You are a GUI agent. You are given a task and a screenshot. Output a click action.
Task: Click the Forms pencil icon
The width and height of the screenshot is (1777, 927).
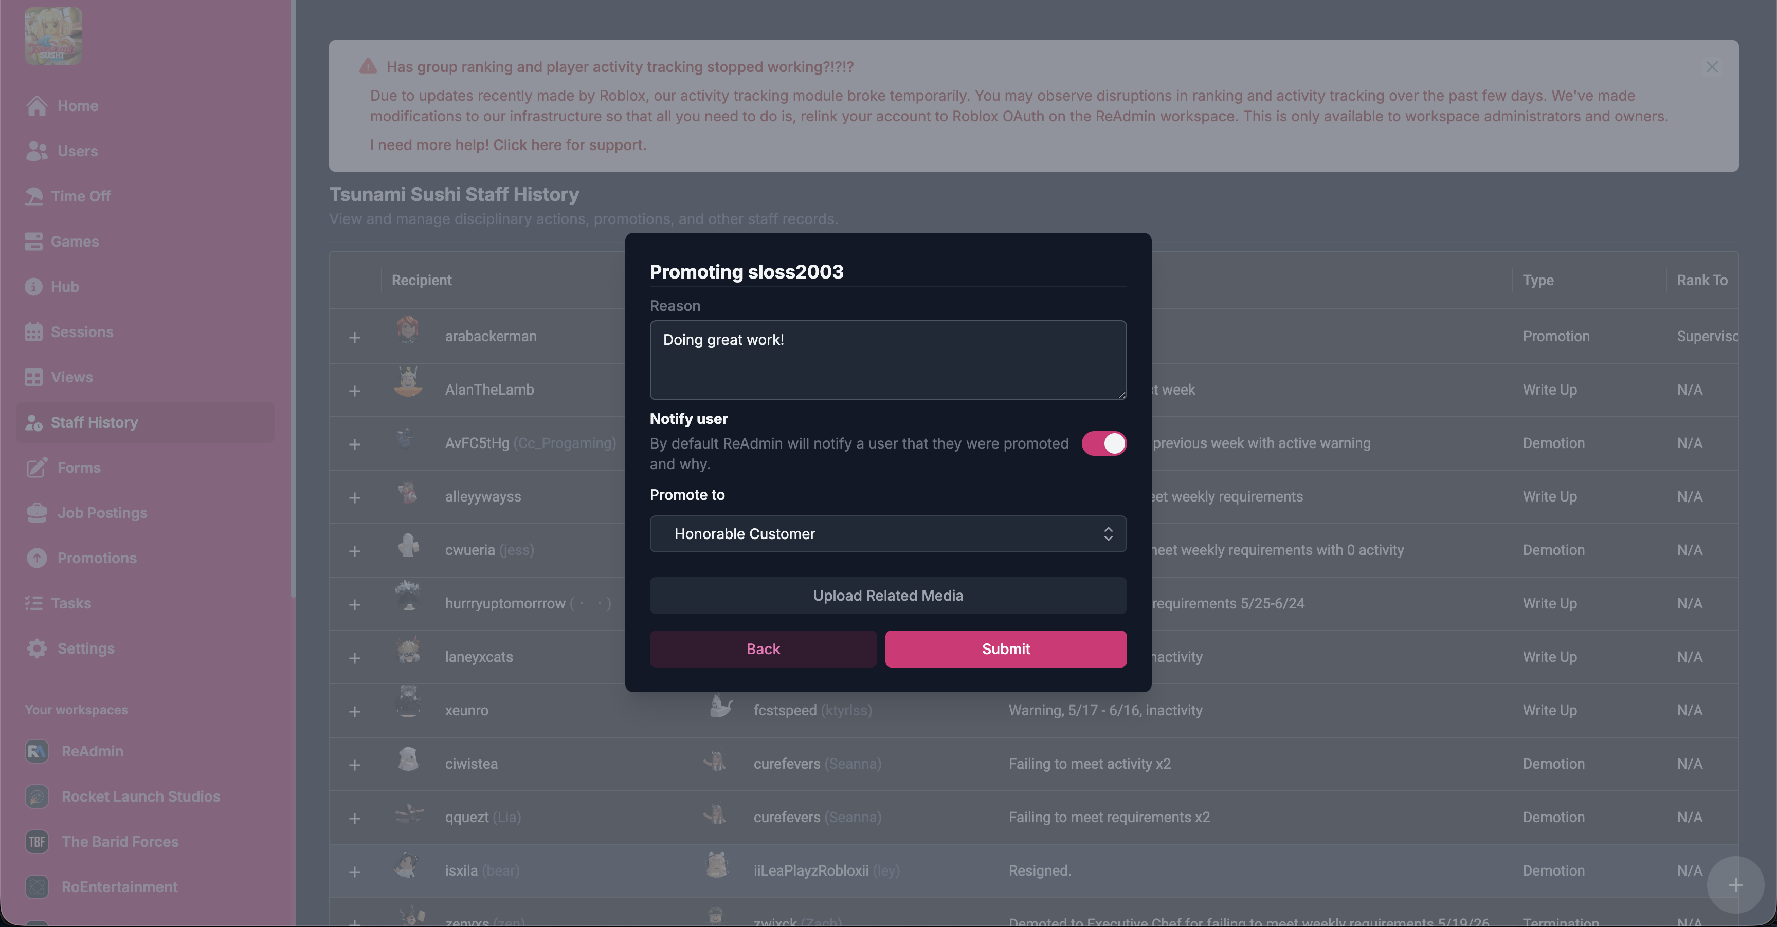(37, 468)
